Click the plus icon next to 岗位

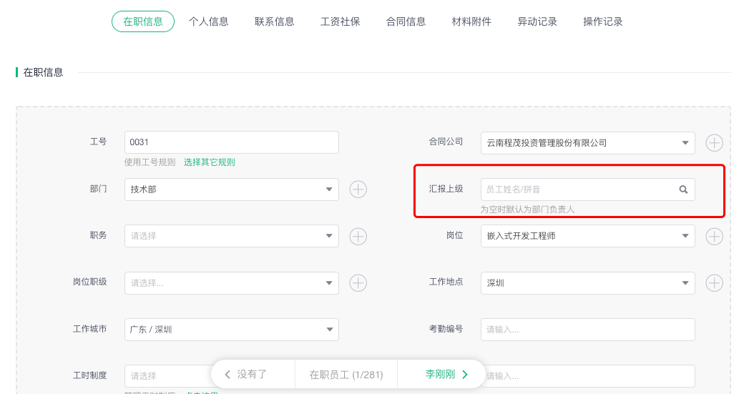[714, 236]
